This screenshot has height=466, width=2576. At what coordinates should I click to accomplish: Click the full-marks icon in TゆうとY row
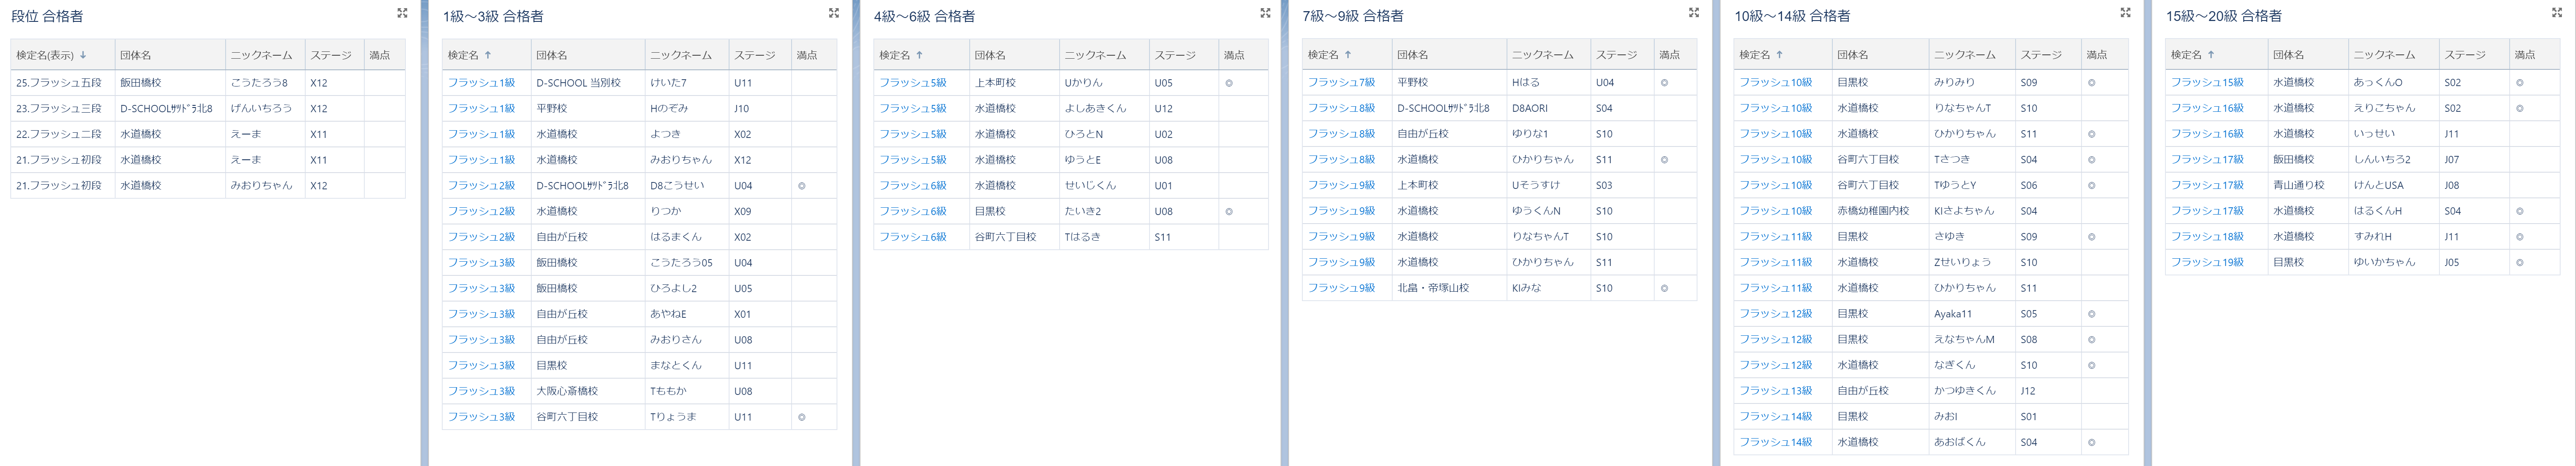click(2091, 185)
